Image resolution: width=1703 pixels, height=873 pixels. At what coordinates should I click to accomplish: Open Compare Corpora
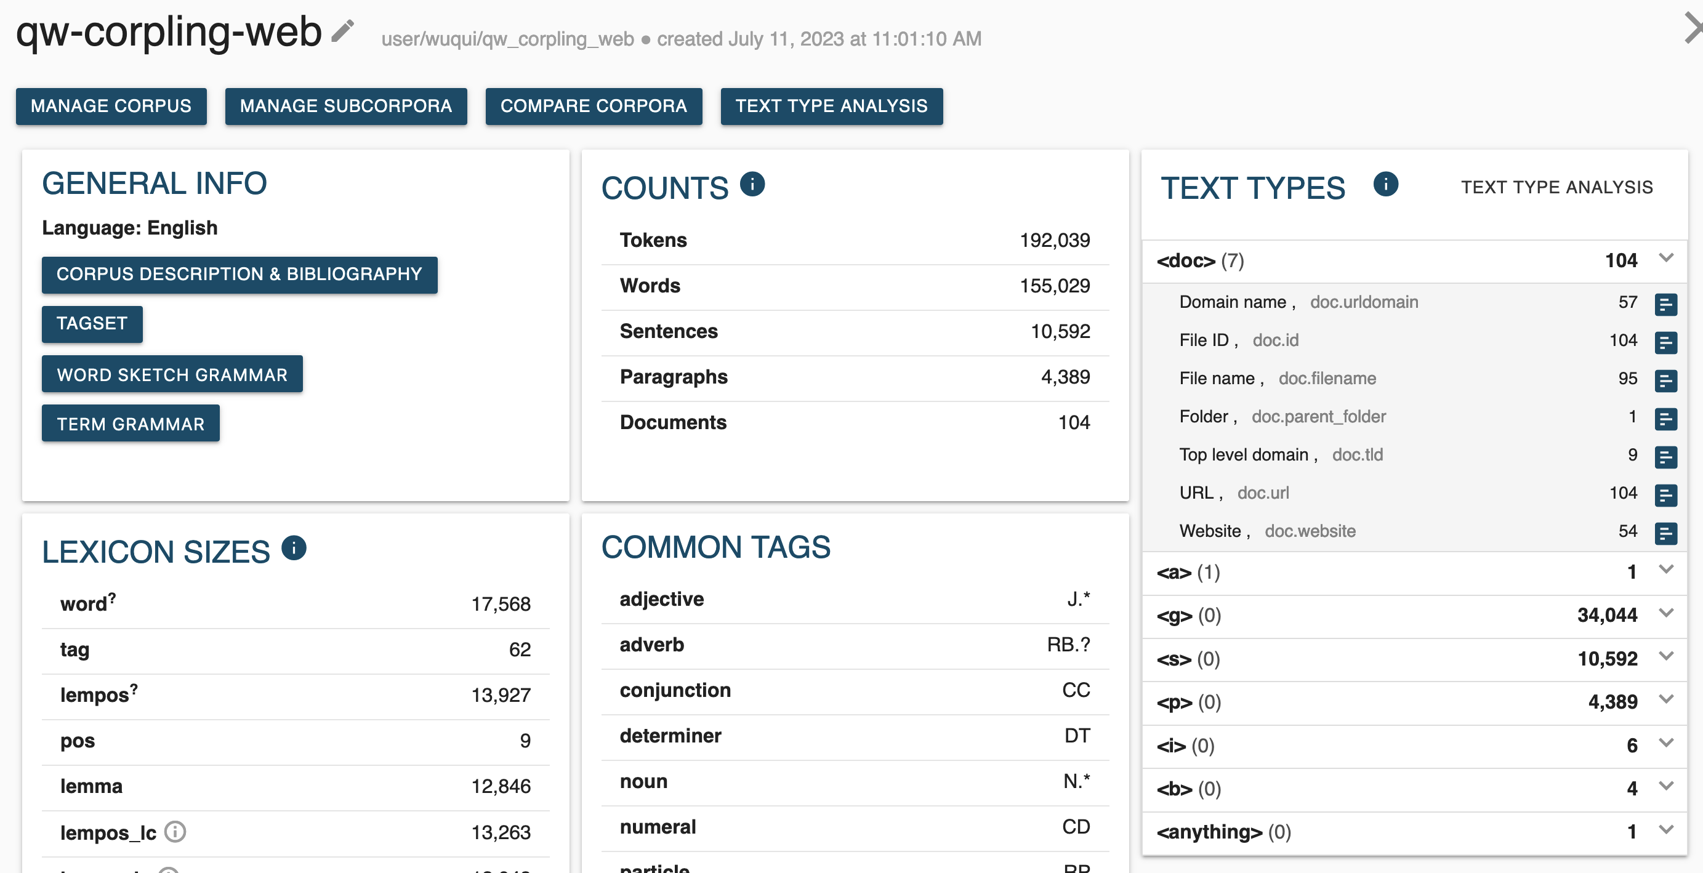tap(593, 107)
